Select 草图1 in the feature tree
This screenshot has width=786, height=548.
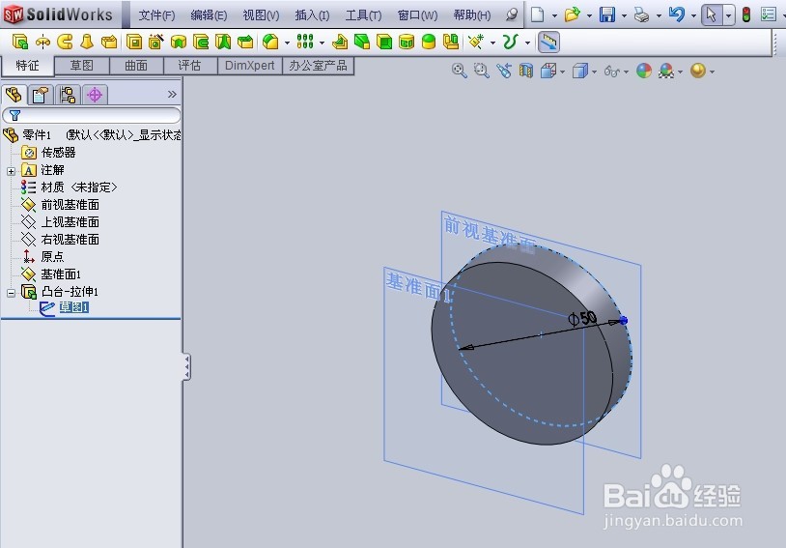pos(74,307)
